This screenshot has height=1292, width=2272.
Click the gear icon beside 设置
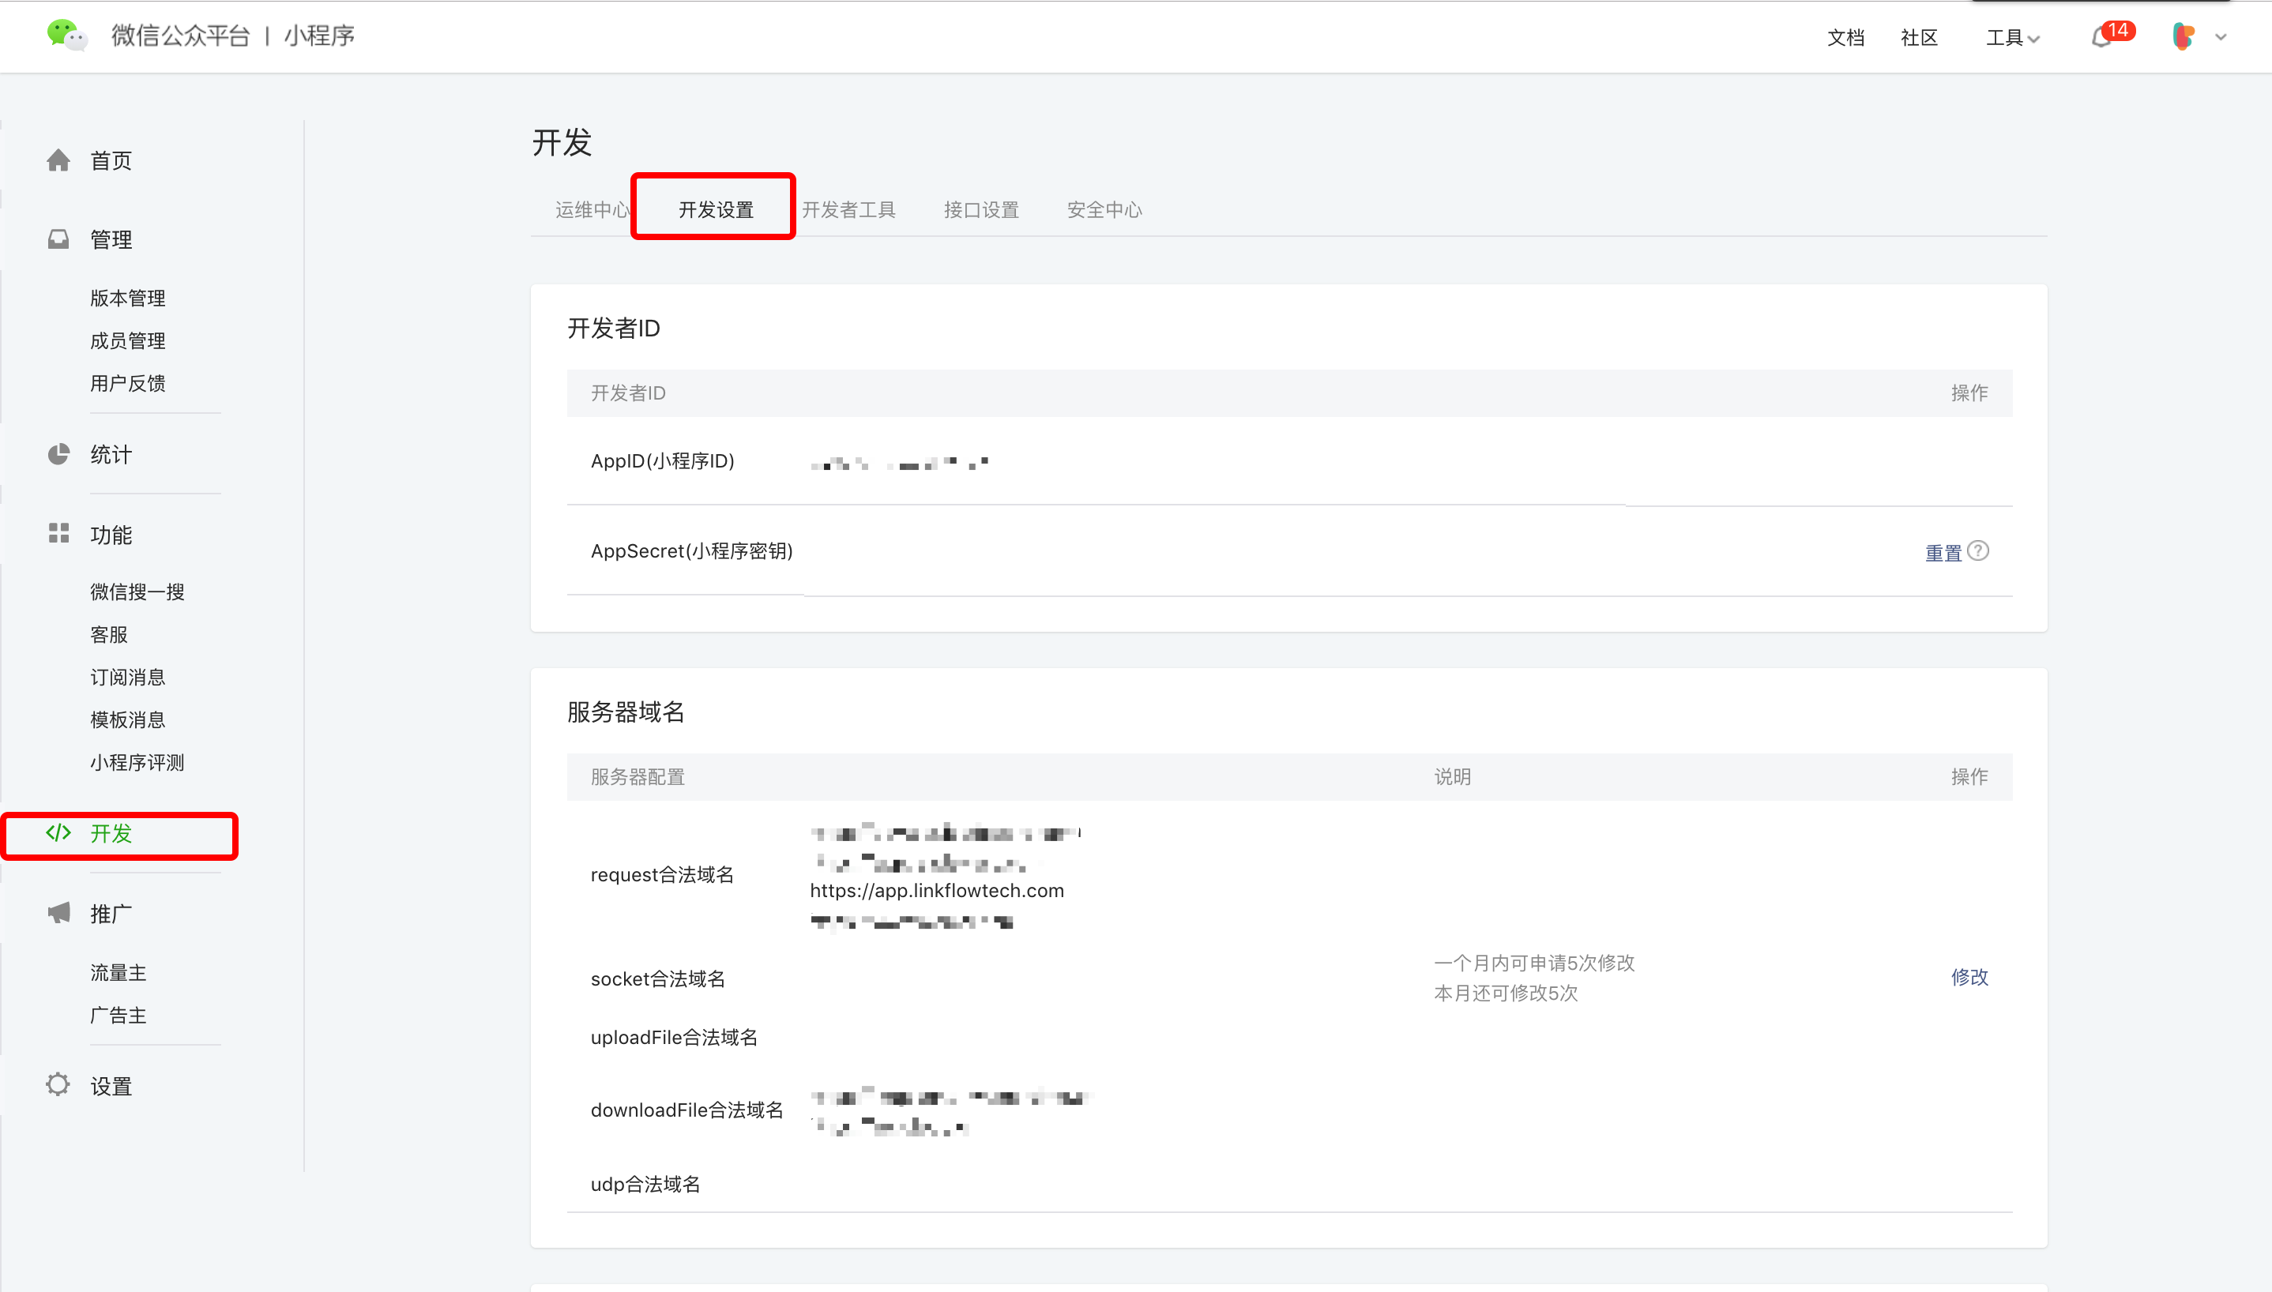[x=58, y=1084]
